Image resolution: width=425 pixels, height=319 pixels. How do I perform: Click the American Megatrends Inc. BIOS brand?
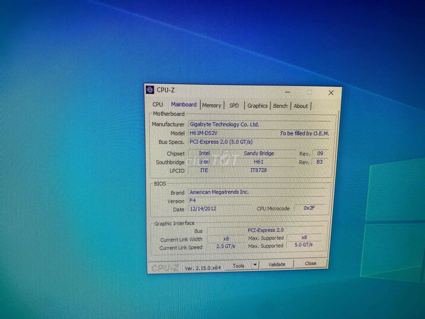tap(256, 192)
